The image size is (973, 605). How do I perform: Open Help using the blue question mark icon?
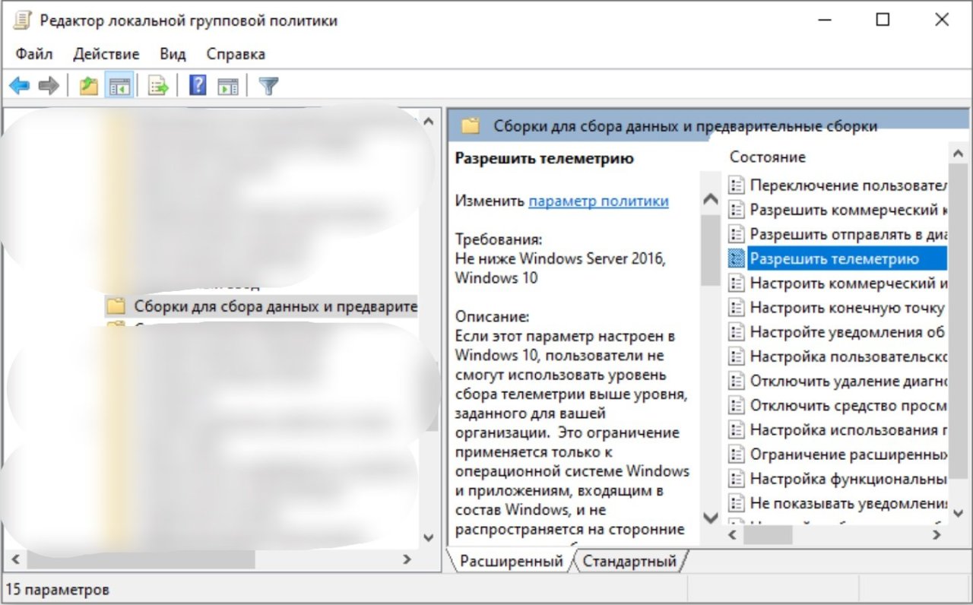click(x=198, y=86)
